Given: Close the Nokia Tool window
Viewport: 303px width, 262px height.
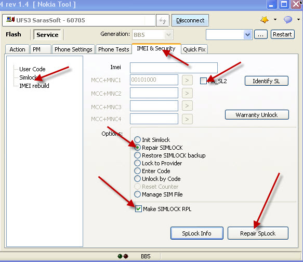Looking at the screenshot, I should tap(296, 4).
